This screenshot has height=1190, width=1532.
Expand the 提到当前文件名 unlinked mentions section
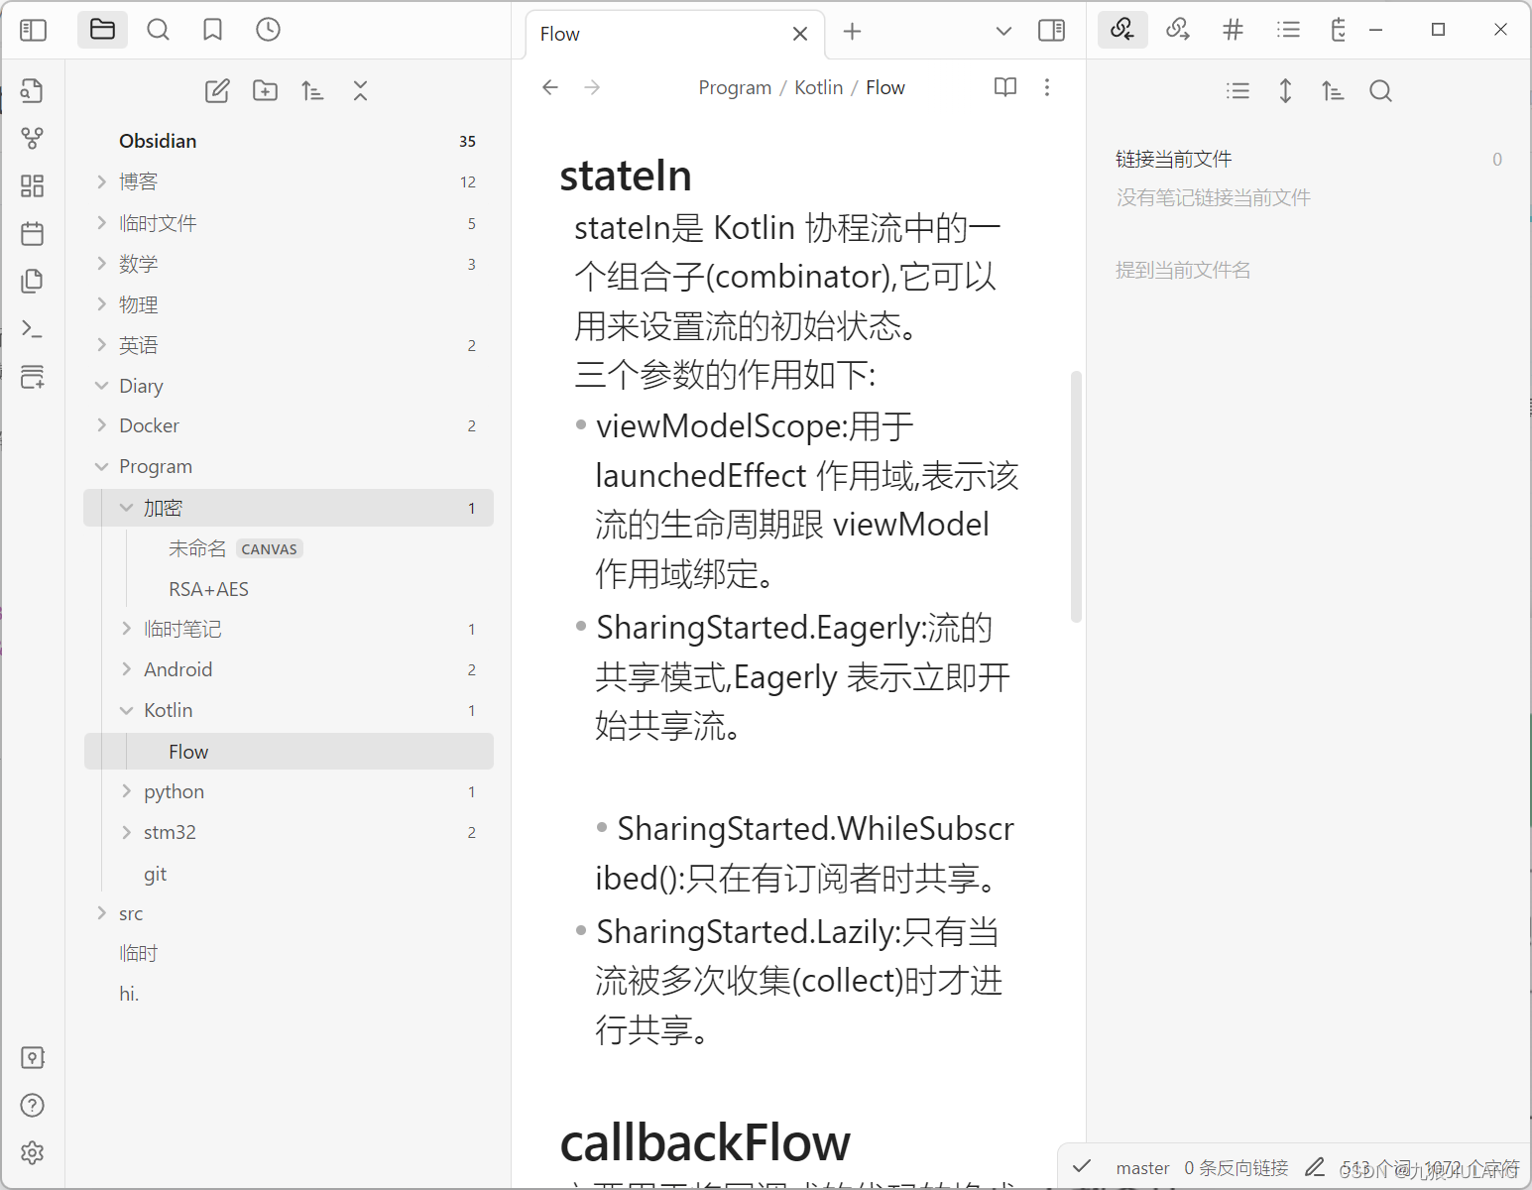coord(1182,270)
